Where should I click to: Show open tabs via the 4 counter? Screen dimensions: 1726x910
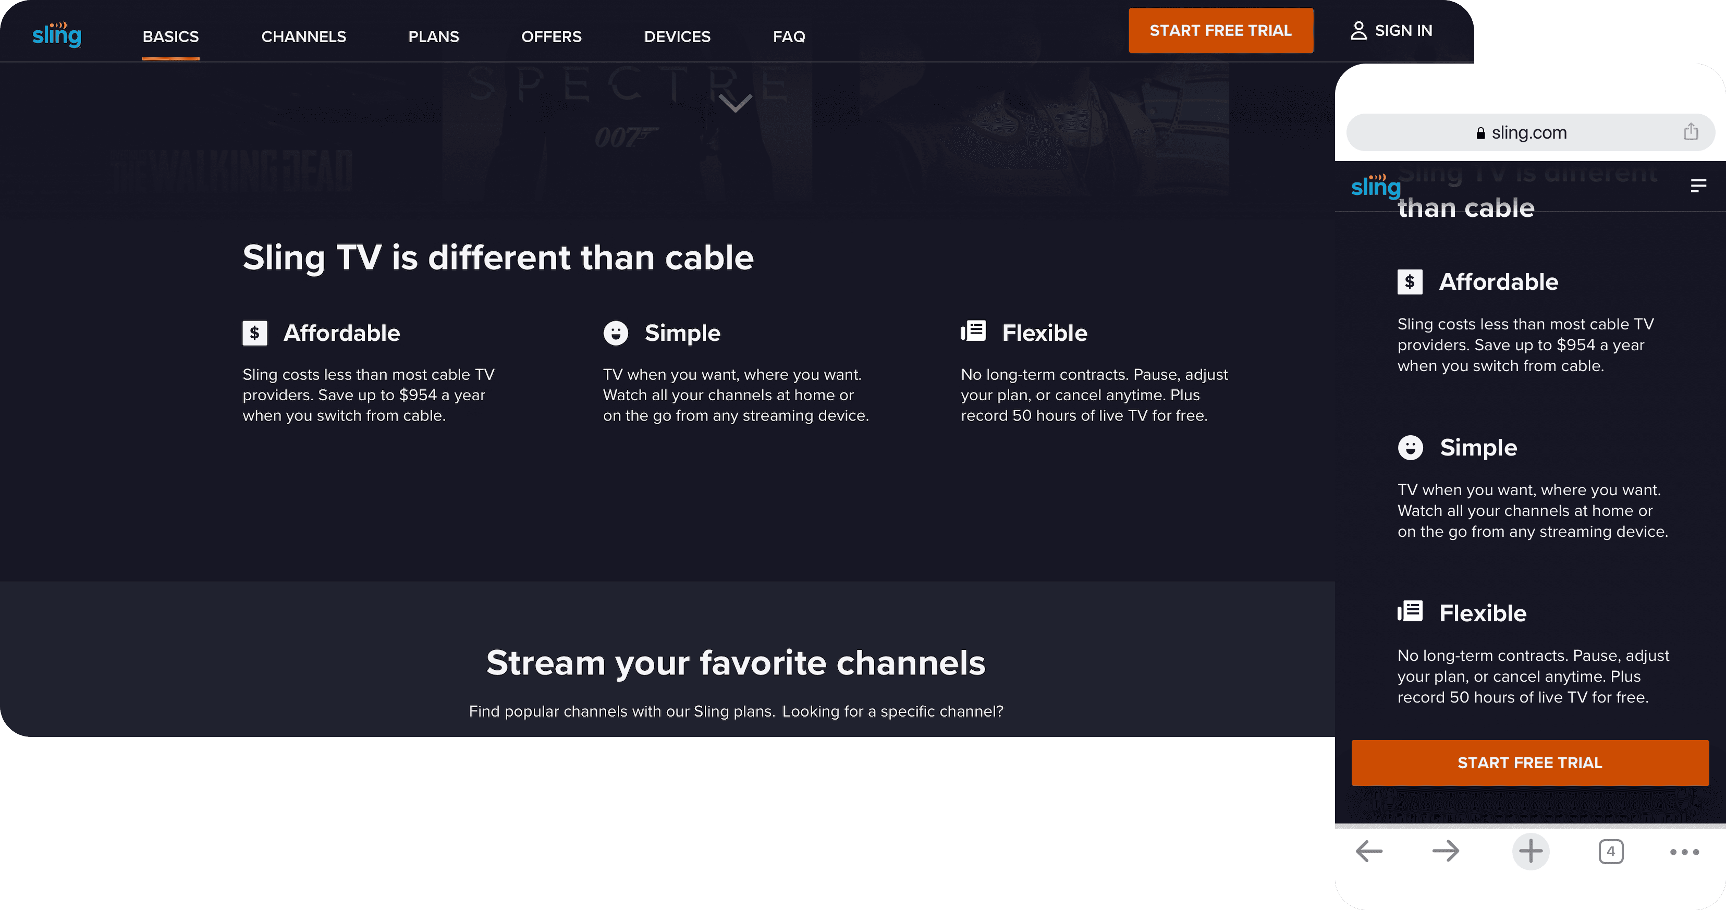1611,852
